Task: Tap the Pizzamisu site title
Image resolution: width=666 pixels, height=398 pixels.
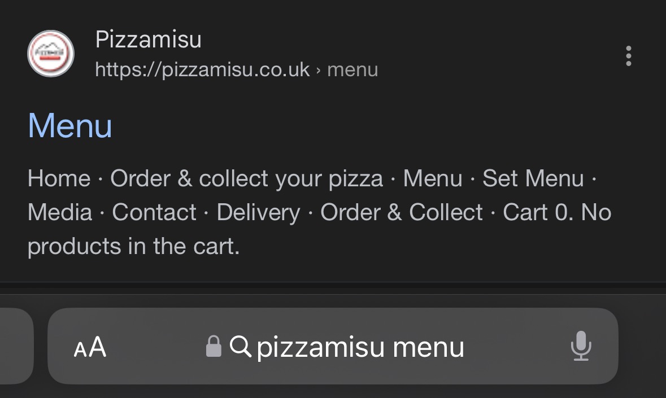Action: point(149,40)
